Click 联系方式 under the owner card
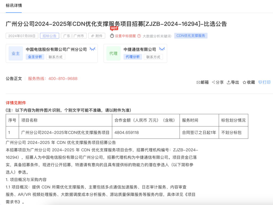This screenshot has width=273, height=205. [x=56, y=57]
